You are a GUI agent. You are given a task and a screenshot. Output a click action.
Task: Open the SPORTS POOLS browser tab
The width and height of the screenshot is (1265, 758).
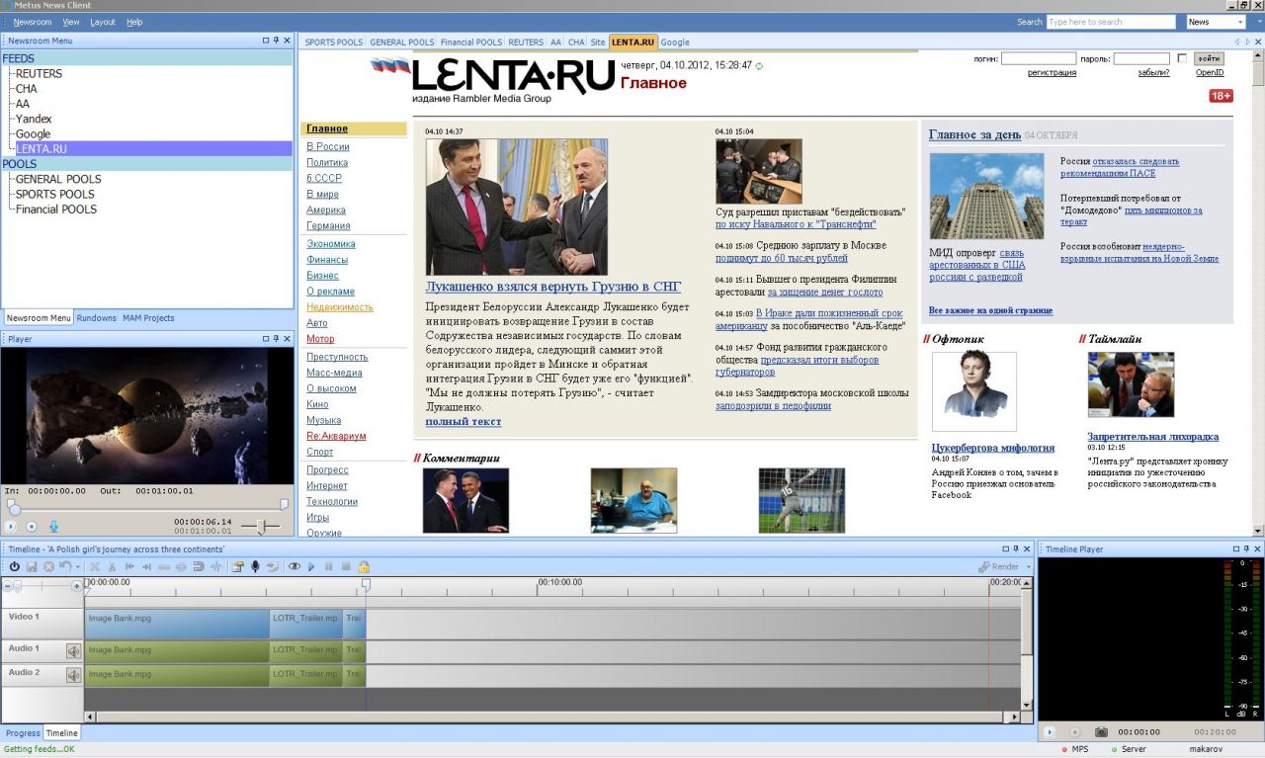[334, 42]
